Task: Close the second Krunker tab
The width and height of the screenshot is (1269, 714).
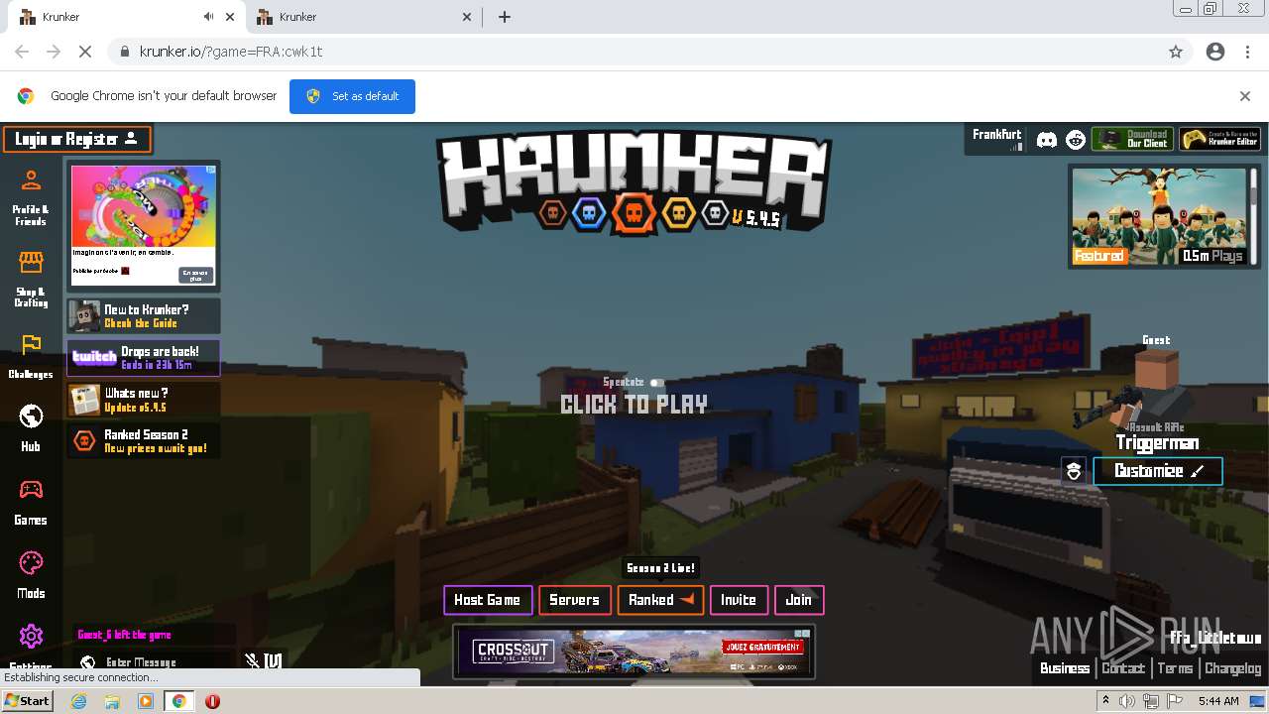Action: pos(467,17)
